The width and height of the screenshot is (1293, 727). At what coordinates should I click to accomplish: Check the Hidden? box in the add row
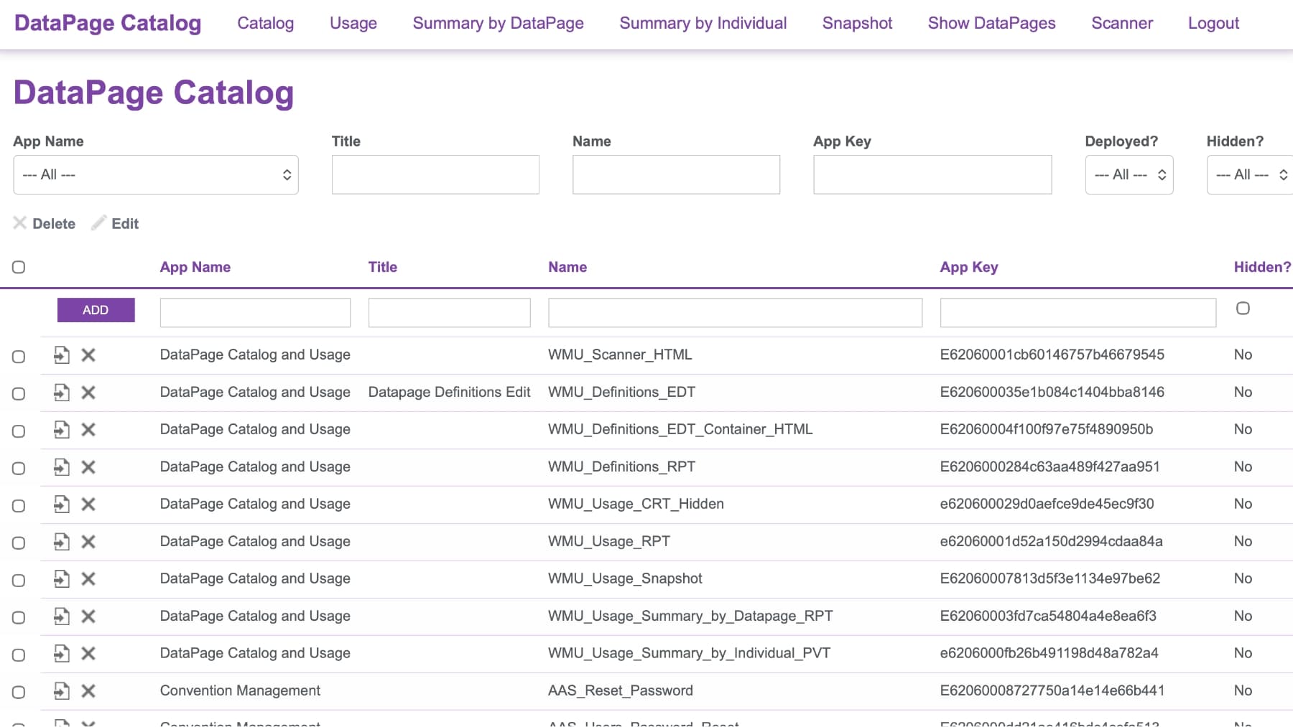[1243, 308]
